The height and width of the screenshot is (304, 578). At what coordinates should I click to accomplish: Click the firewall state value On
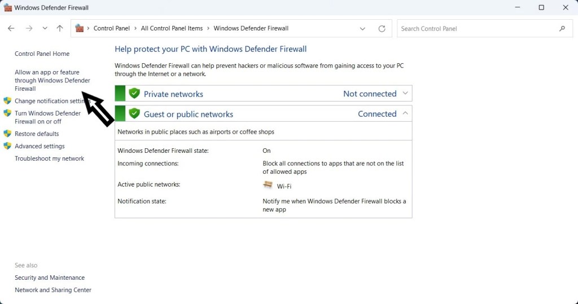point(266,151)
